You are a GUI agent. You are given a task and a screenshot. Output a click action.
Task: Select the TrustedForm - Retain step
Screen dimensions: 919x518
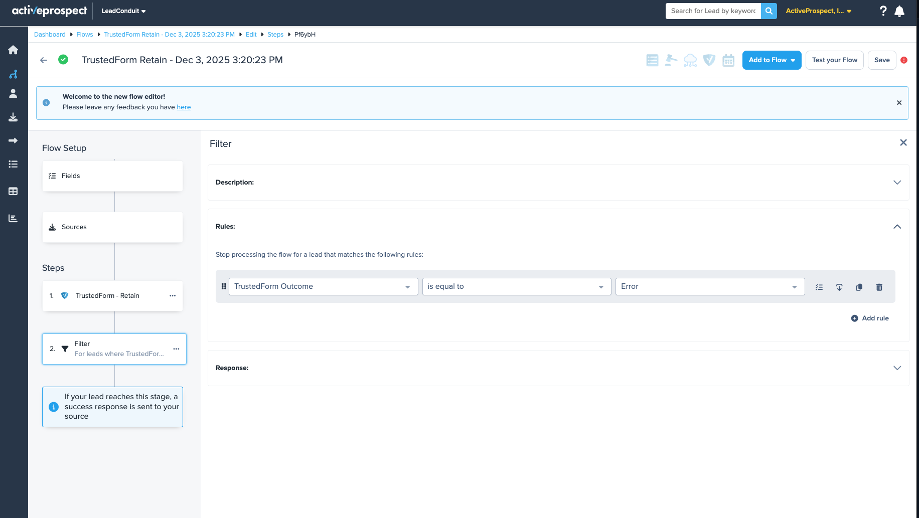pyautogui.click(x=112, y=296)
